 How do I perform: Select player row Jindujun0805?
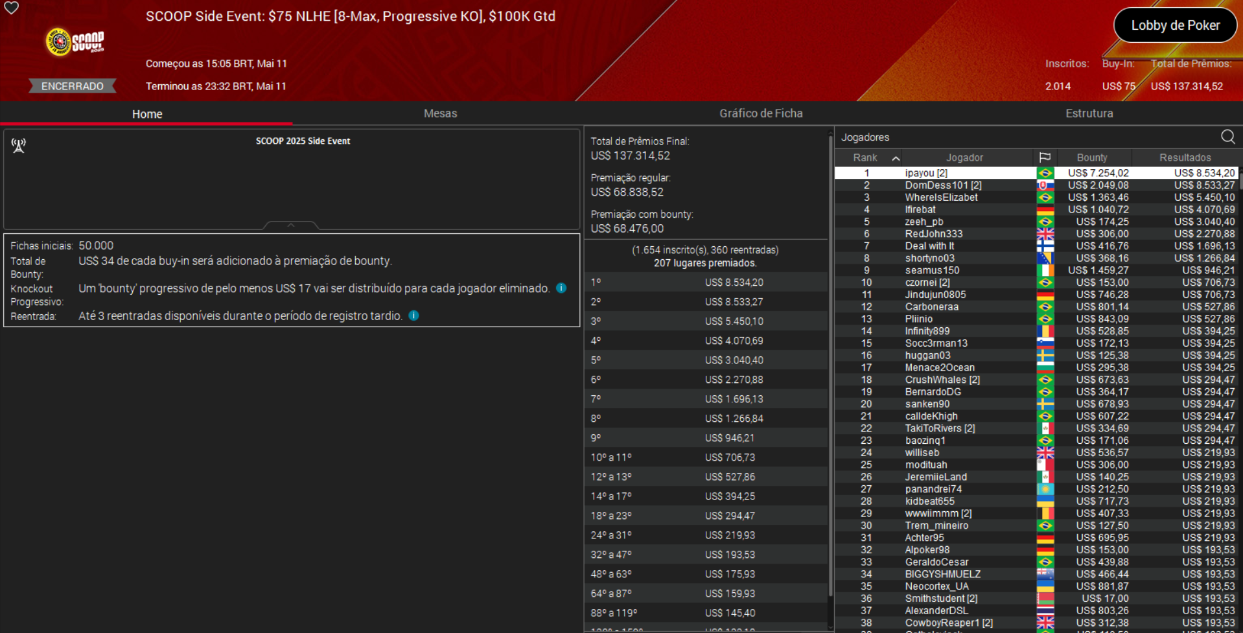(x=1036, y=295)
